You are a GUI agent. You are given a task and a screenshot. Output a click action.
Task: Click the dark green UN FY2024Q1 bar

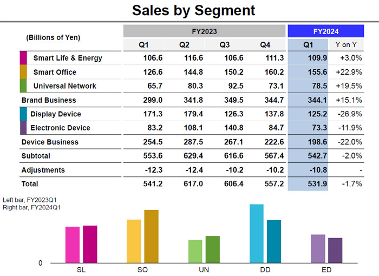tap(213, 249)
